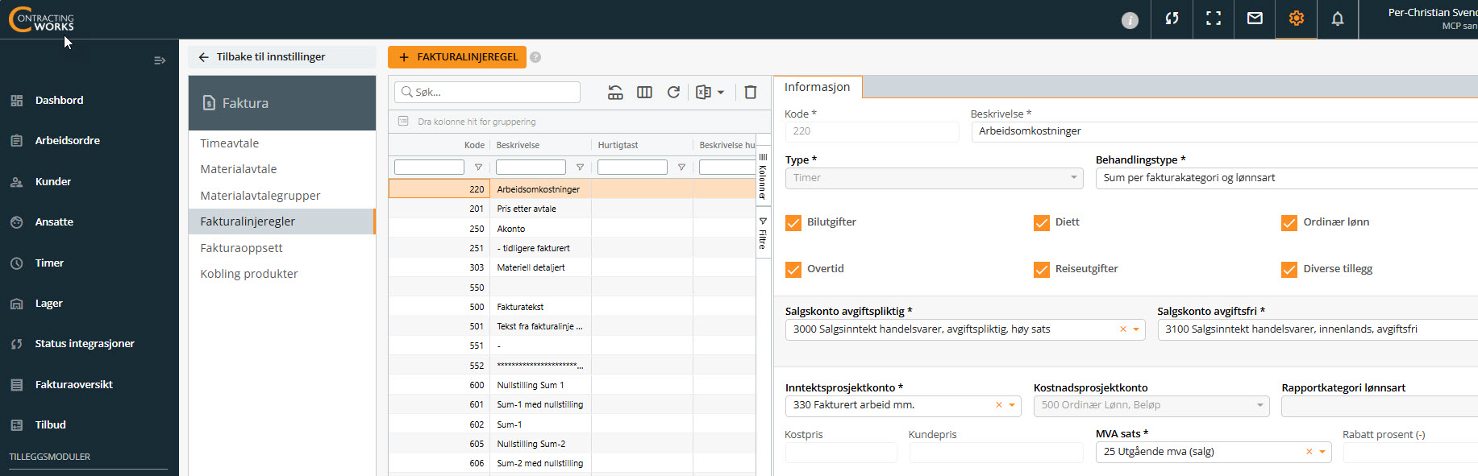Open the Excel export dropdown arrow

721,93
